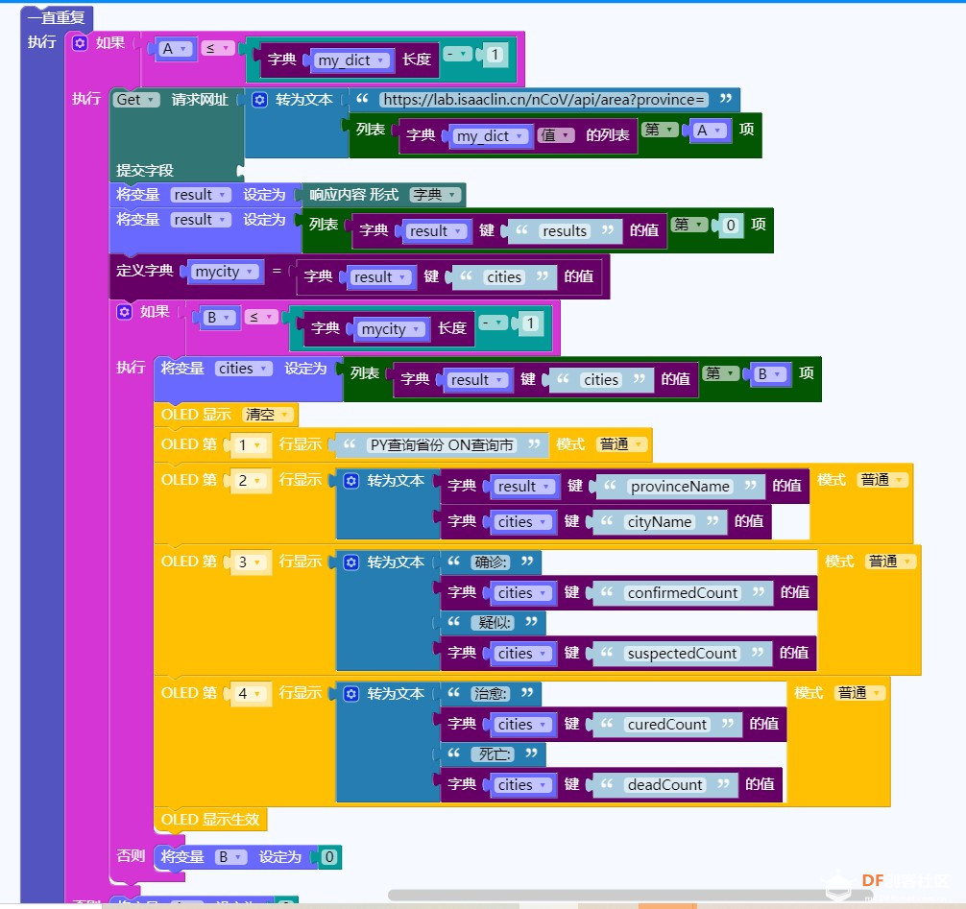Click 转为文本 gear in OLED row 3
Viewport: 966px width, 909px height.
[x=350, y=562]
